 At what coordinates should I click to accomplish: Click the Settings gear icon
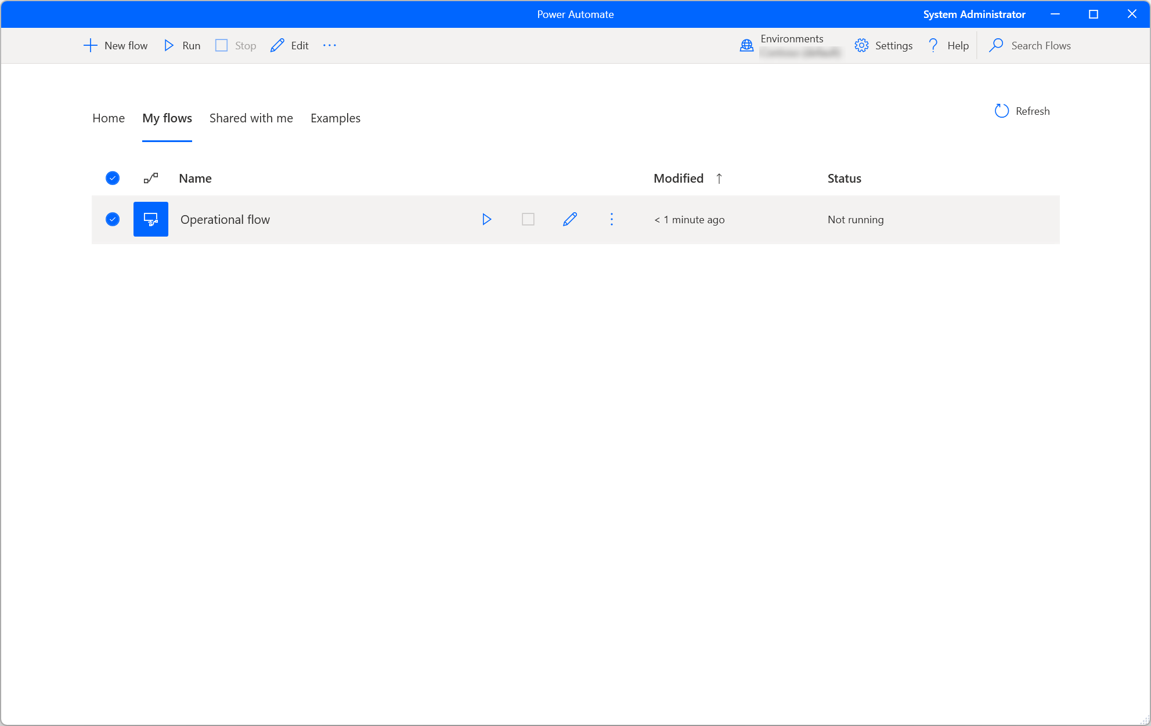point(861,45)
